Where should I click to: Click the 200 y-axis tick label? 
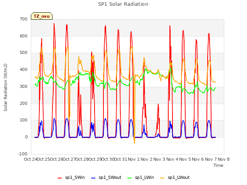(24, 103)
